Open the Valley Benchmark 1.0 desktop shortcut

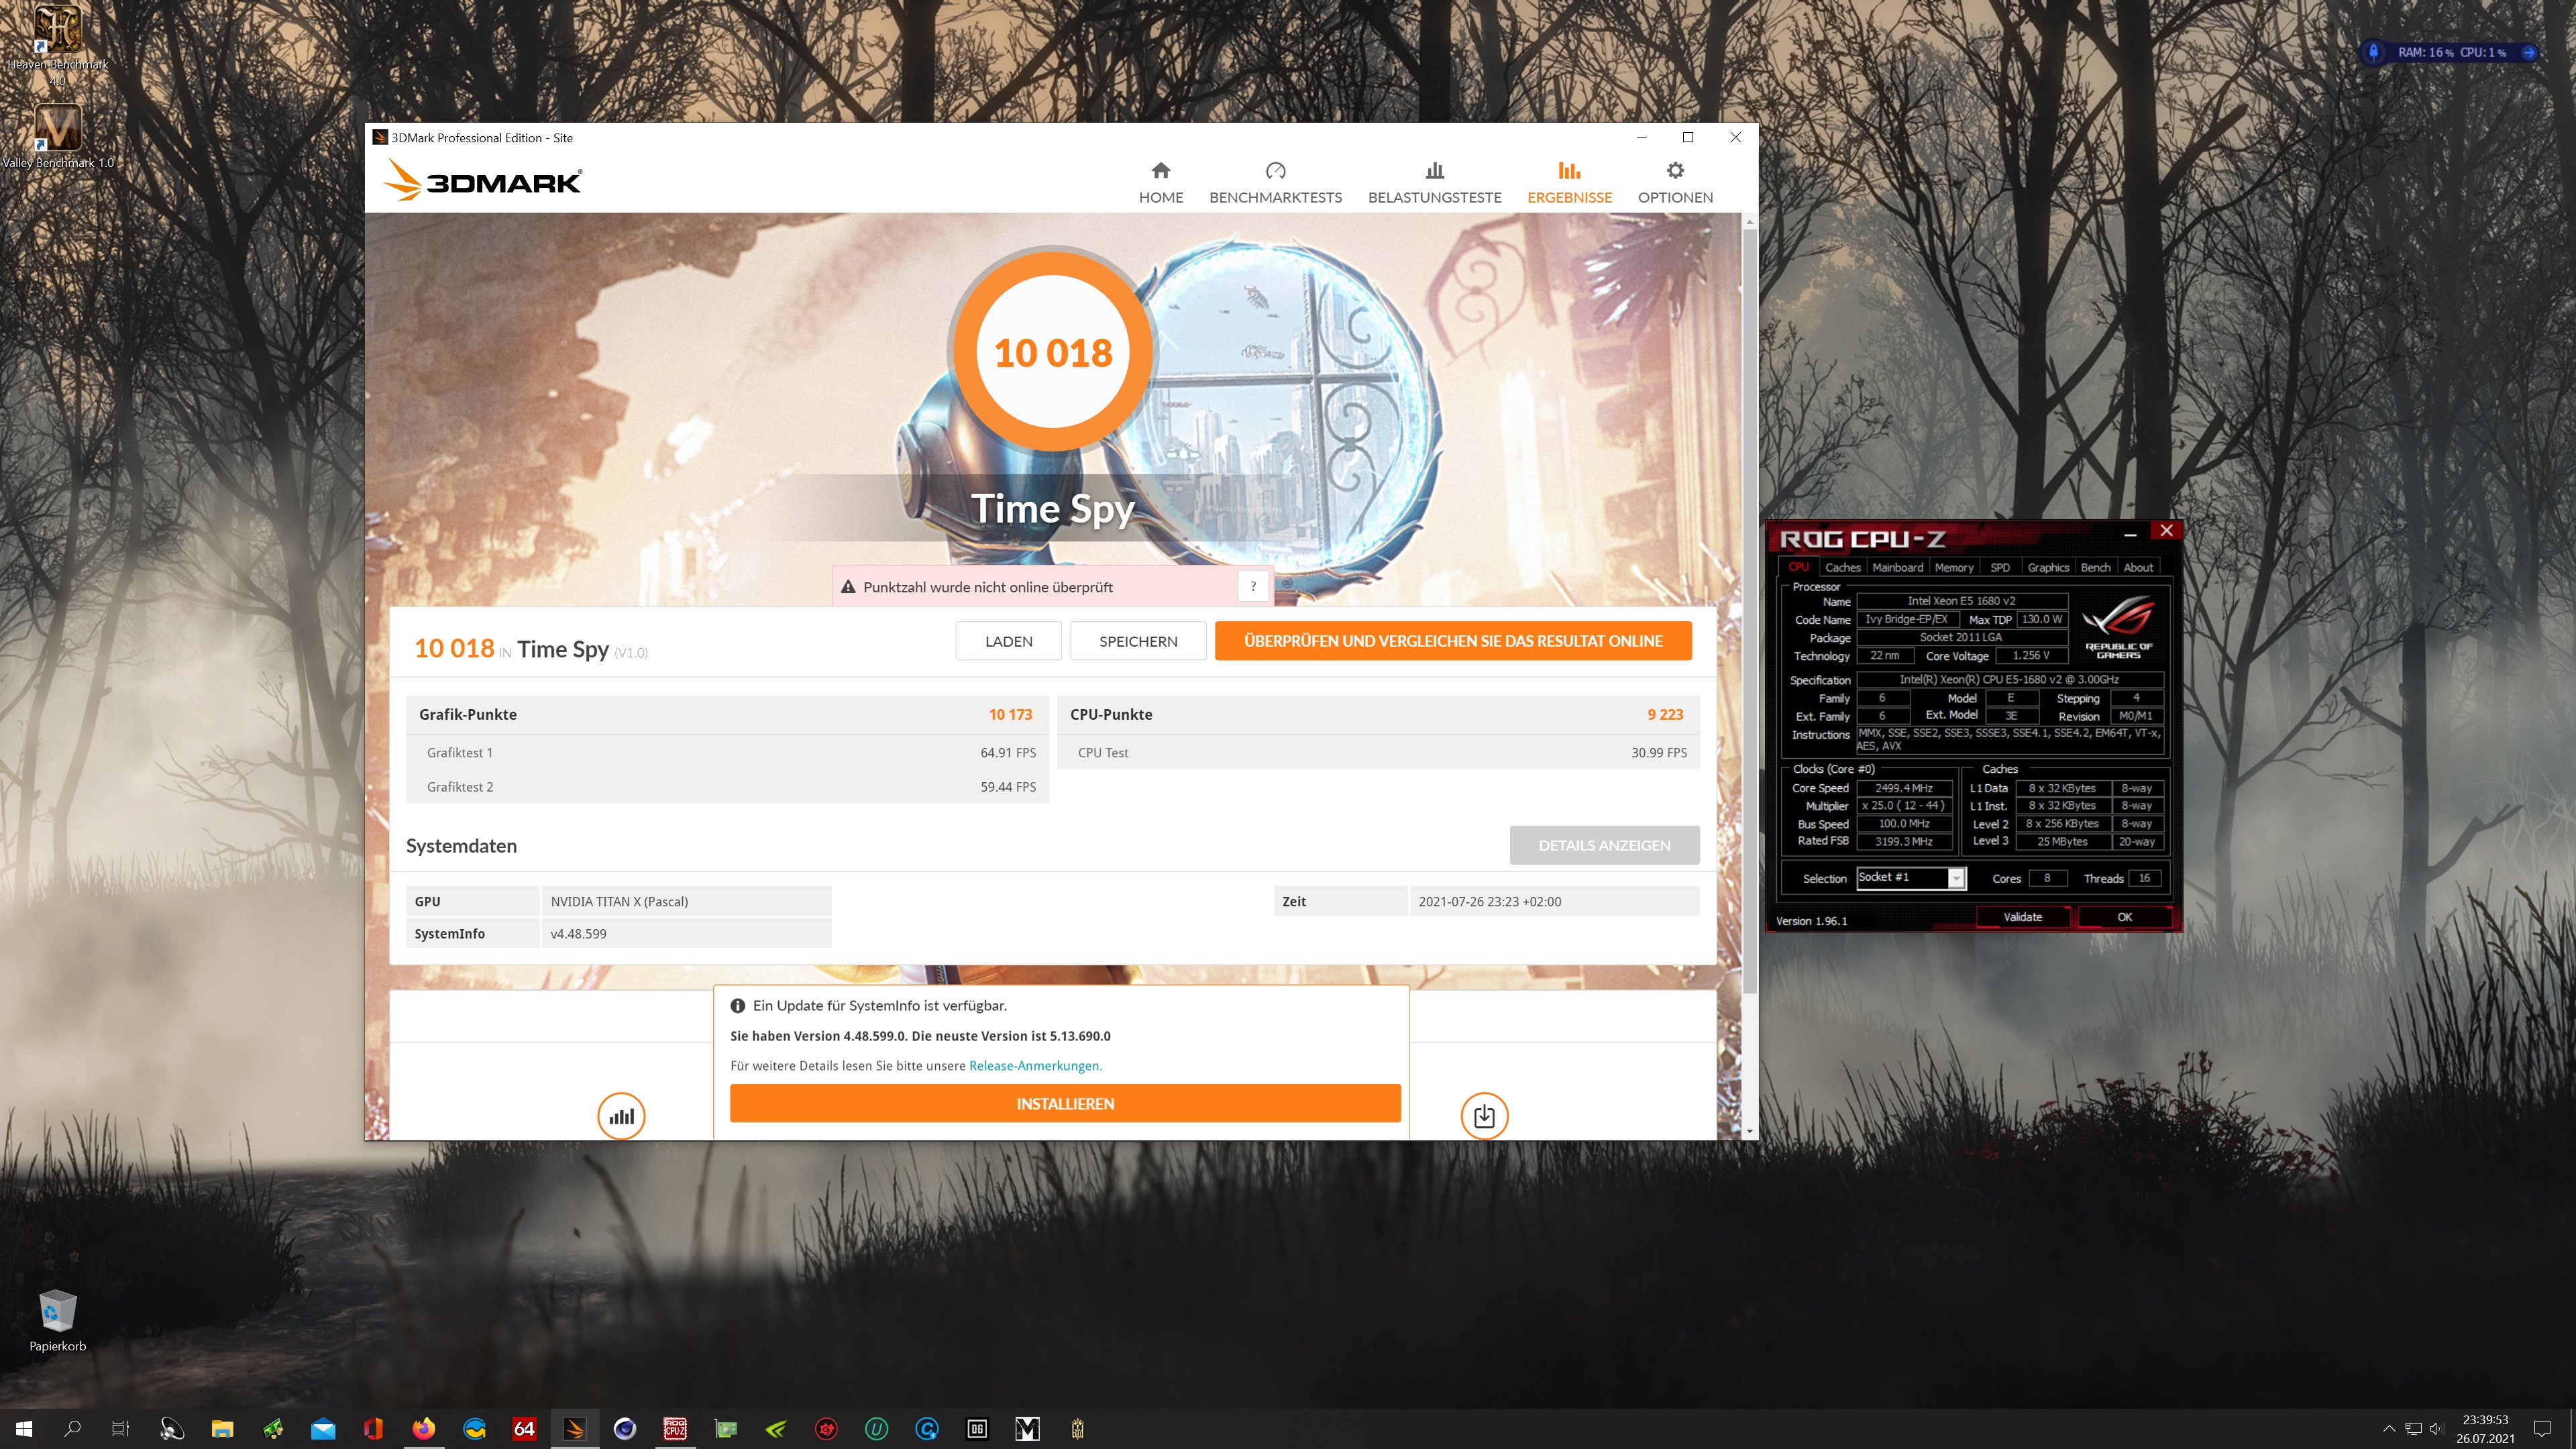coord(57,137)
